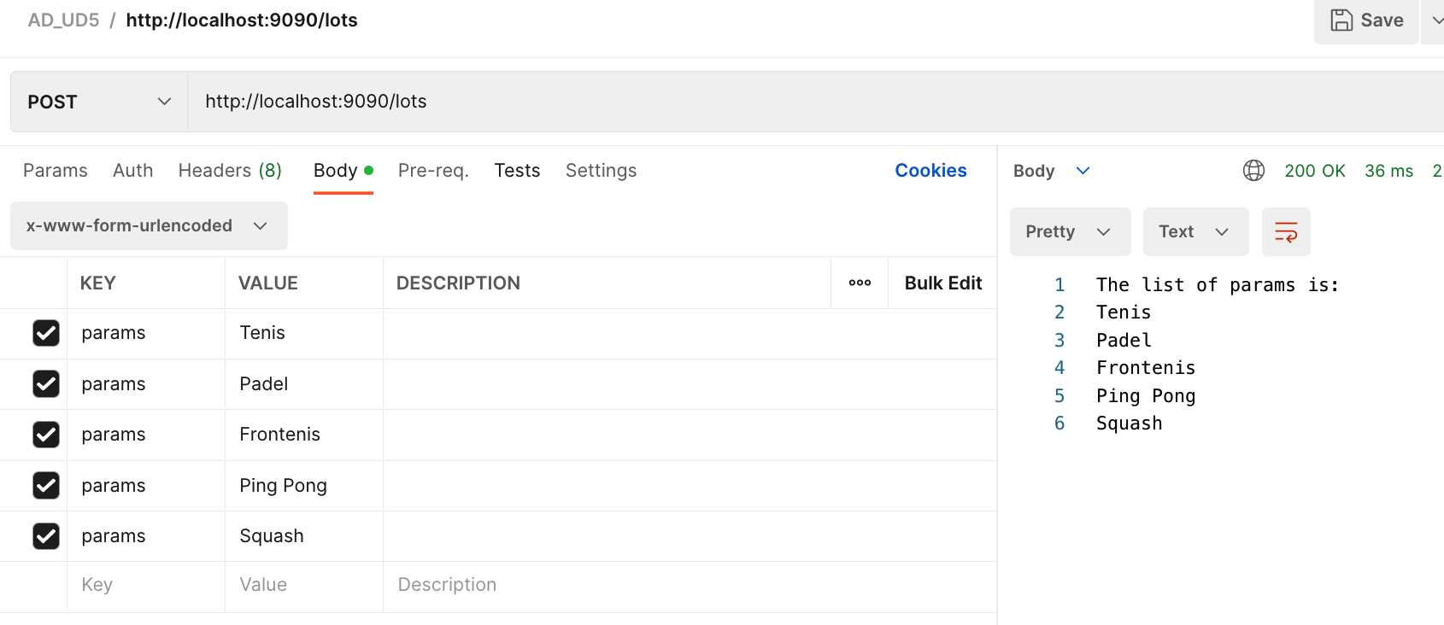The height and width of the screenshot is (625, 1444).
Task: Switch to the Params tab
Action: pyautogui.click(x=56, y=171)
